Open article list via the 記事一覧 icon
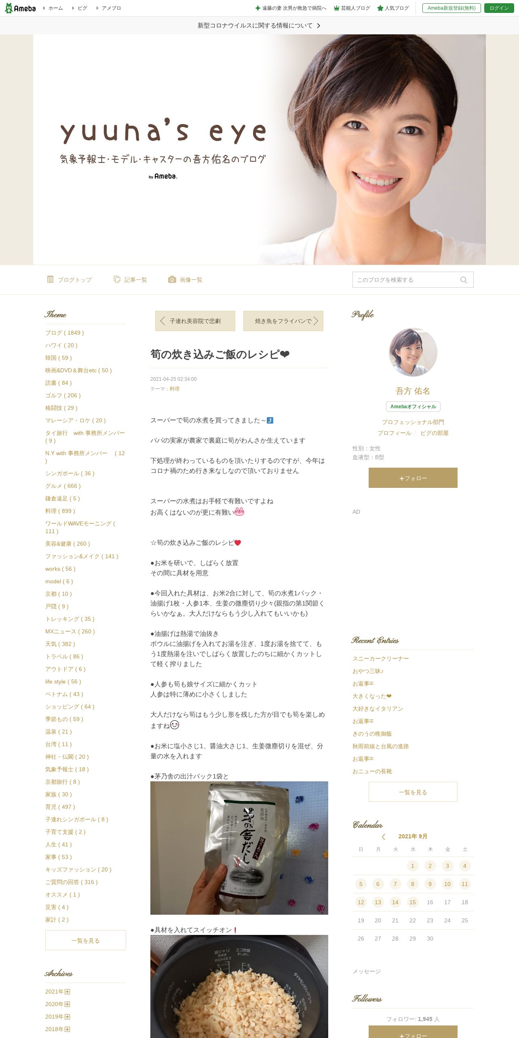The width and height of the screenshot is (519, 1038). 117,279
